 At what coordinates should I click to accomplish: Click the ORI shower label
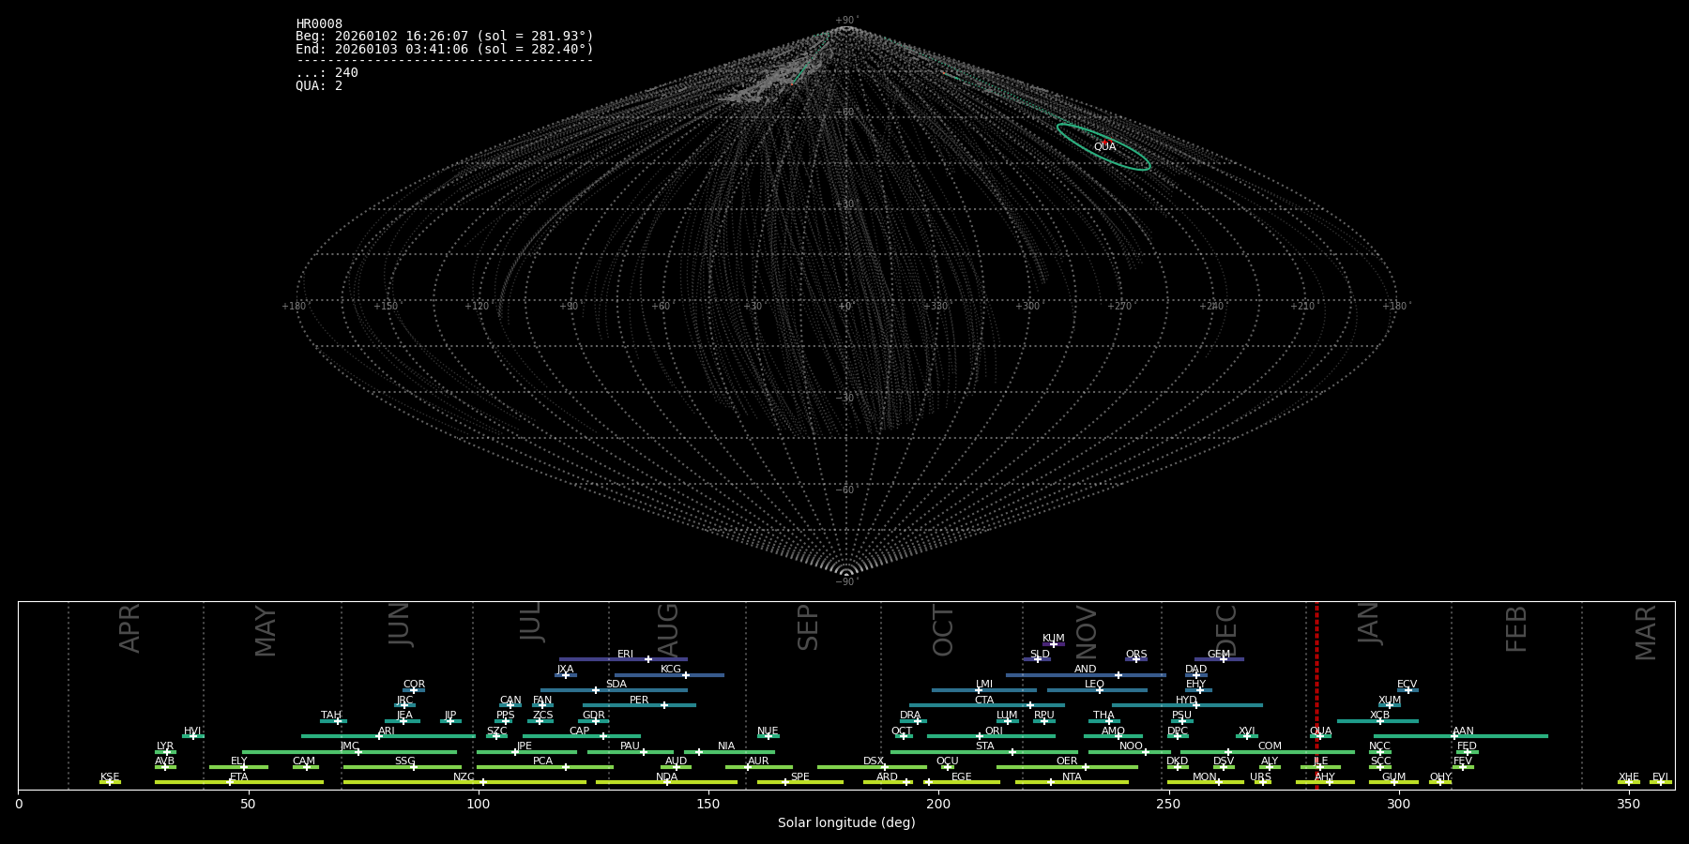pyautogui.click(x=994, y=731)
